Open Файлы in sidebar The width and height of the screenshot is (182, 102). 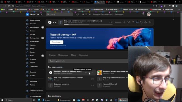32,85
